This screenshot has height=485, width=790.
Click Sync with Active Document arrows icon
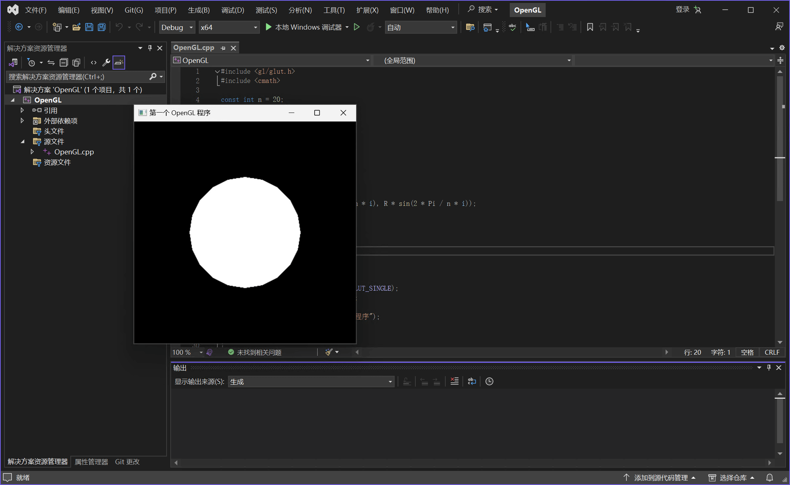51,63
